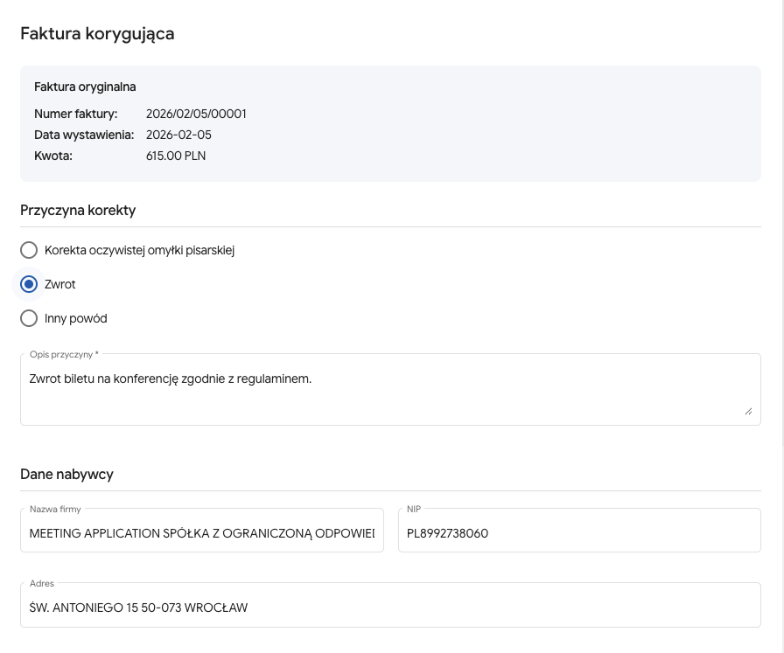Click the "Data wystawienia:" label

pos(84,135)
